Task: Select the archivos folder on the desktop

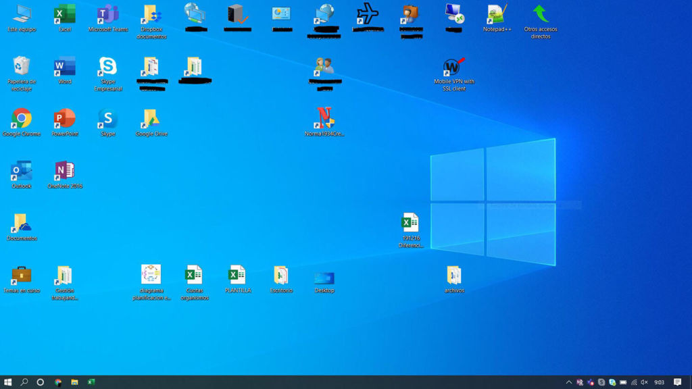Action: pos(454,276)
